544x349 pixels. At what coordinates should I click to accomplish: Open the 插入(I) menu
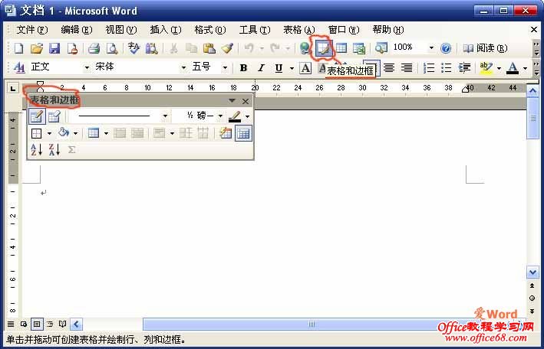(166, 30)
